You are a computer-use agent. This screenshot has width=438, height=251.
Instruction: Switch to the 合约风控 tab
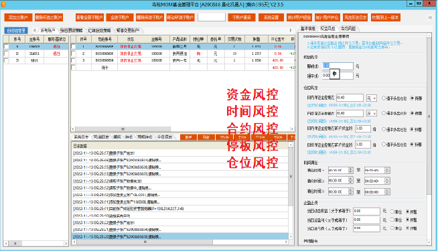tap(348, 29)
